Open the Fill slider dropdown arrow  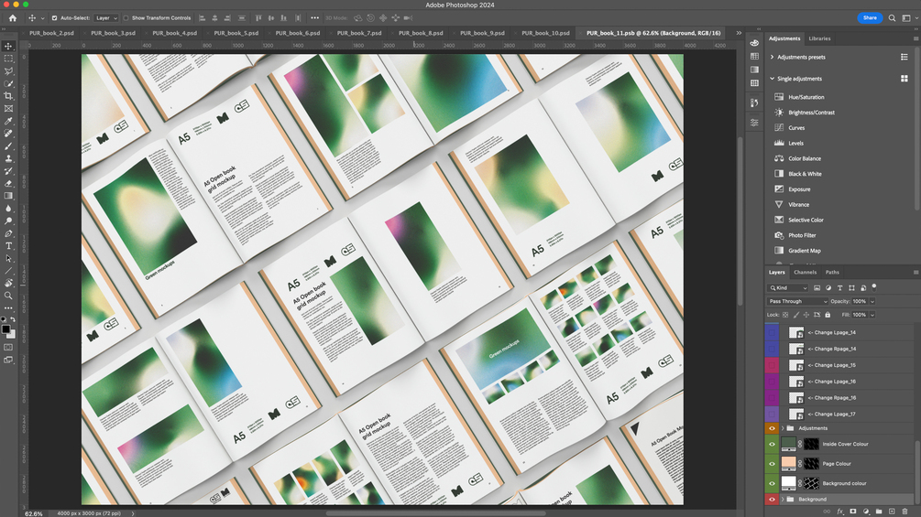tap(872, 315)
